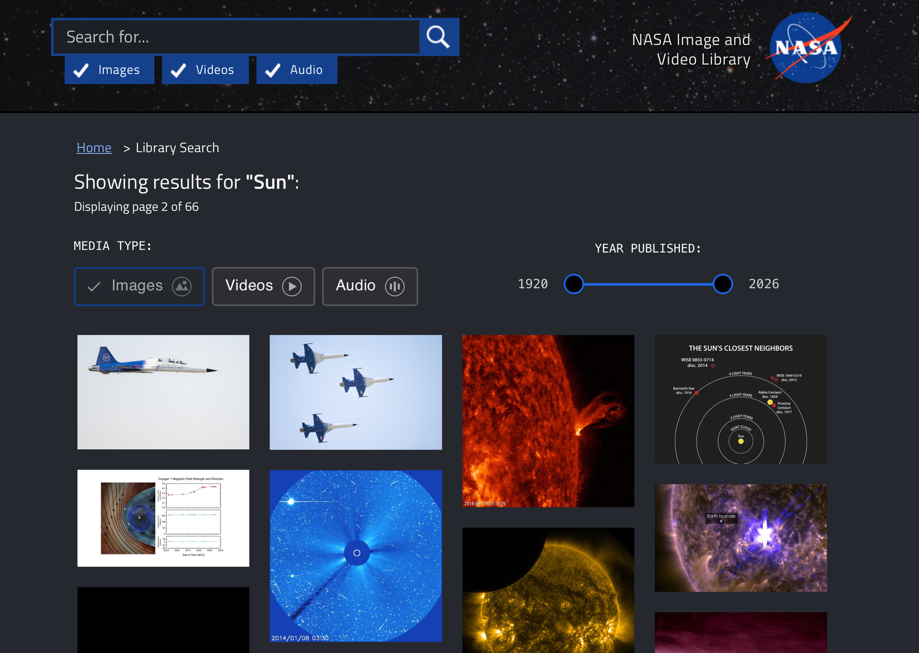Open the single blue-tailed jet thumbnail
Screen dimensions: 919x653
point(163,392)
